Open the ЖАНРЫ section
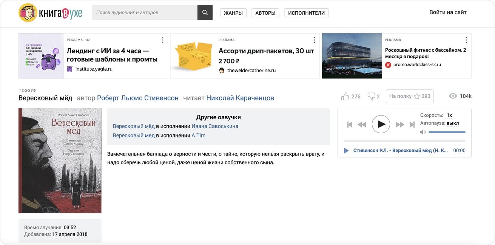This screenshot has width=495, height=245. 233,12
